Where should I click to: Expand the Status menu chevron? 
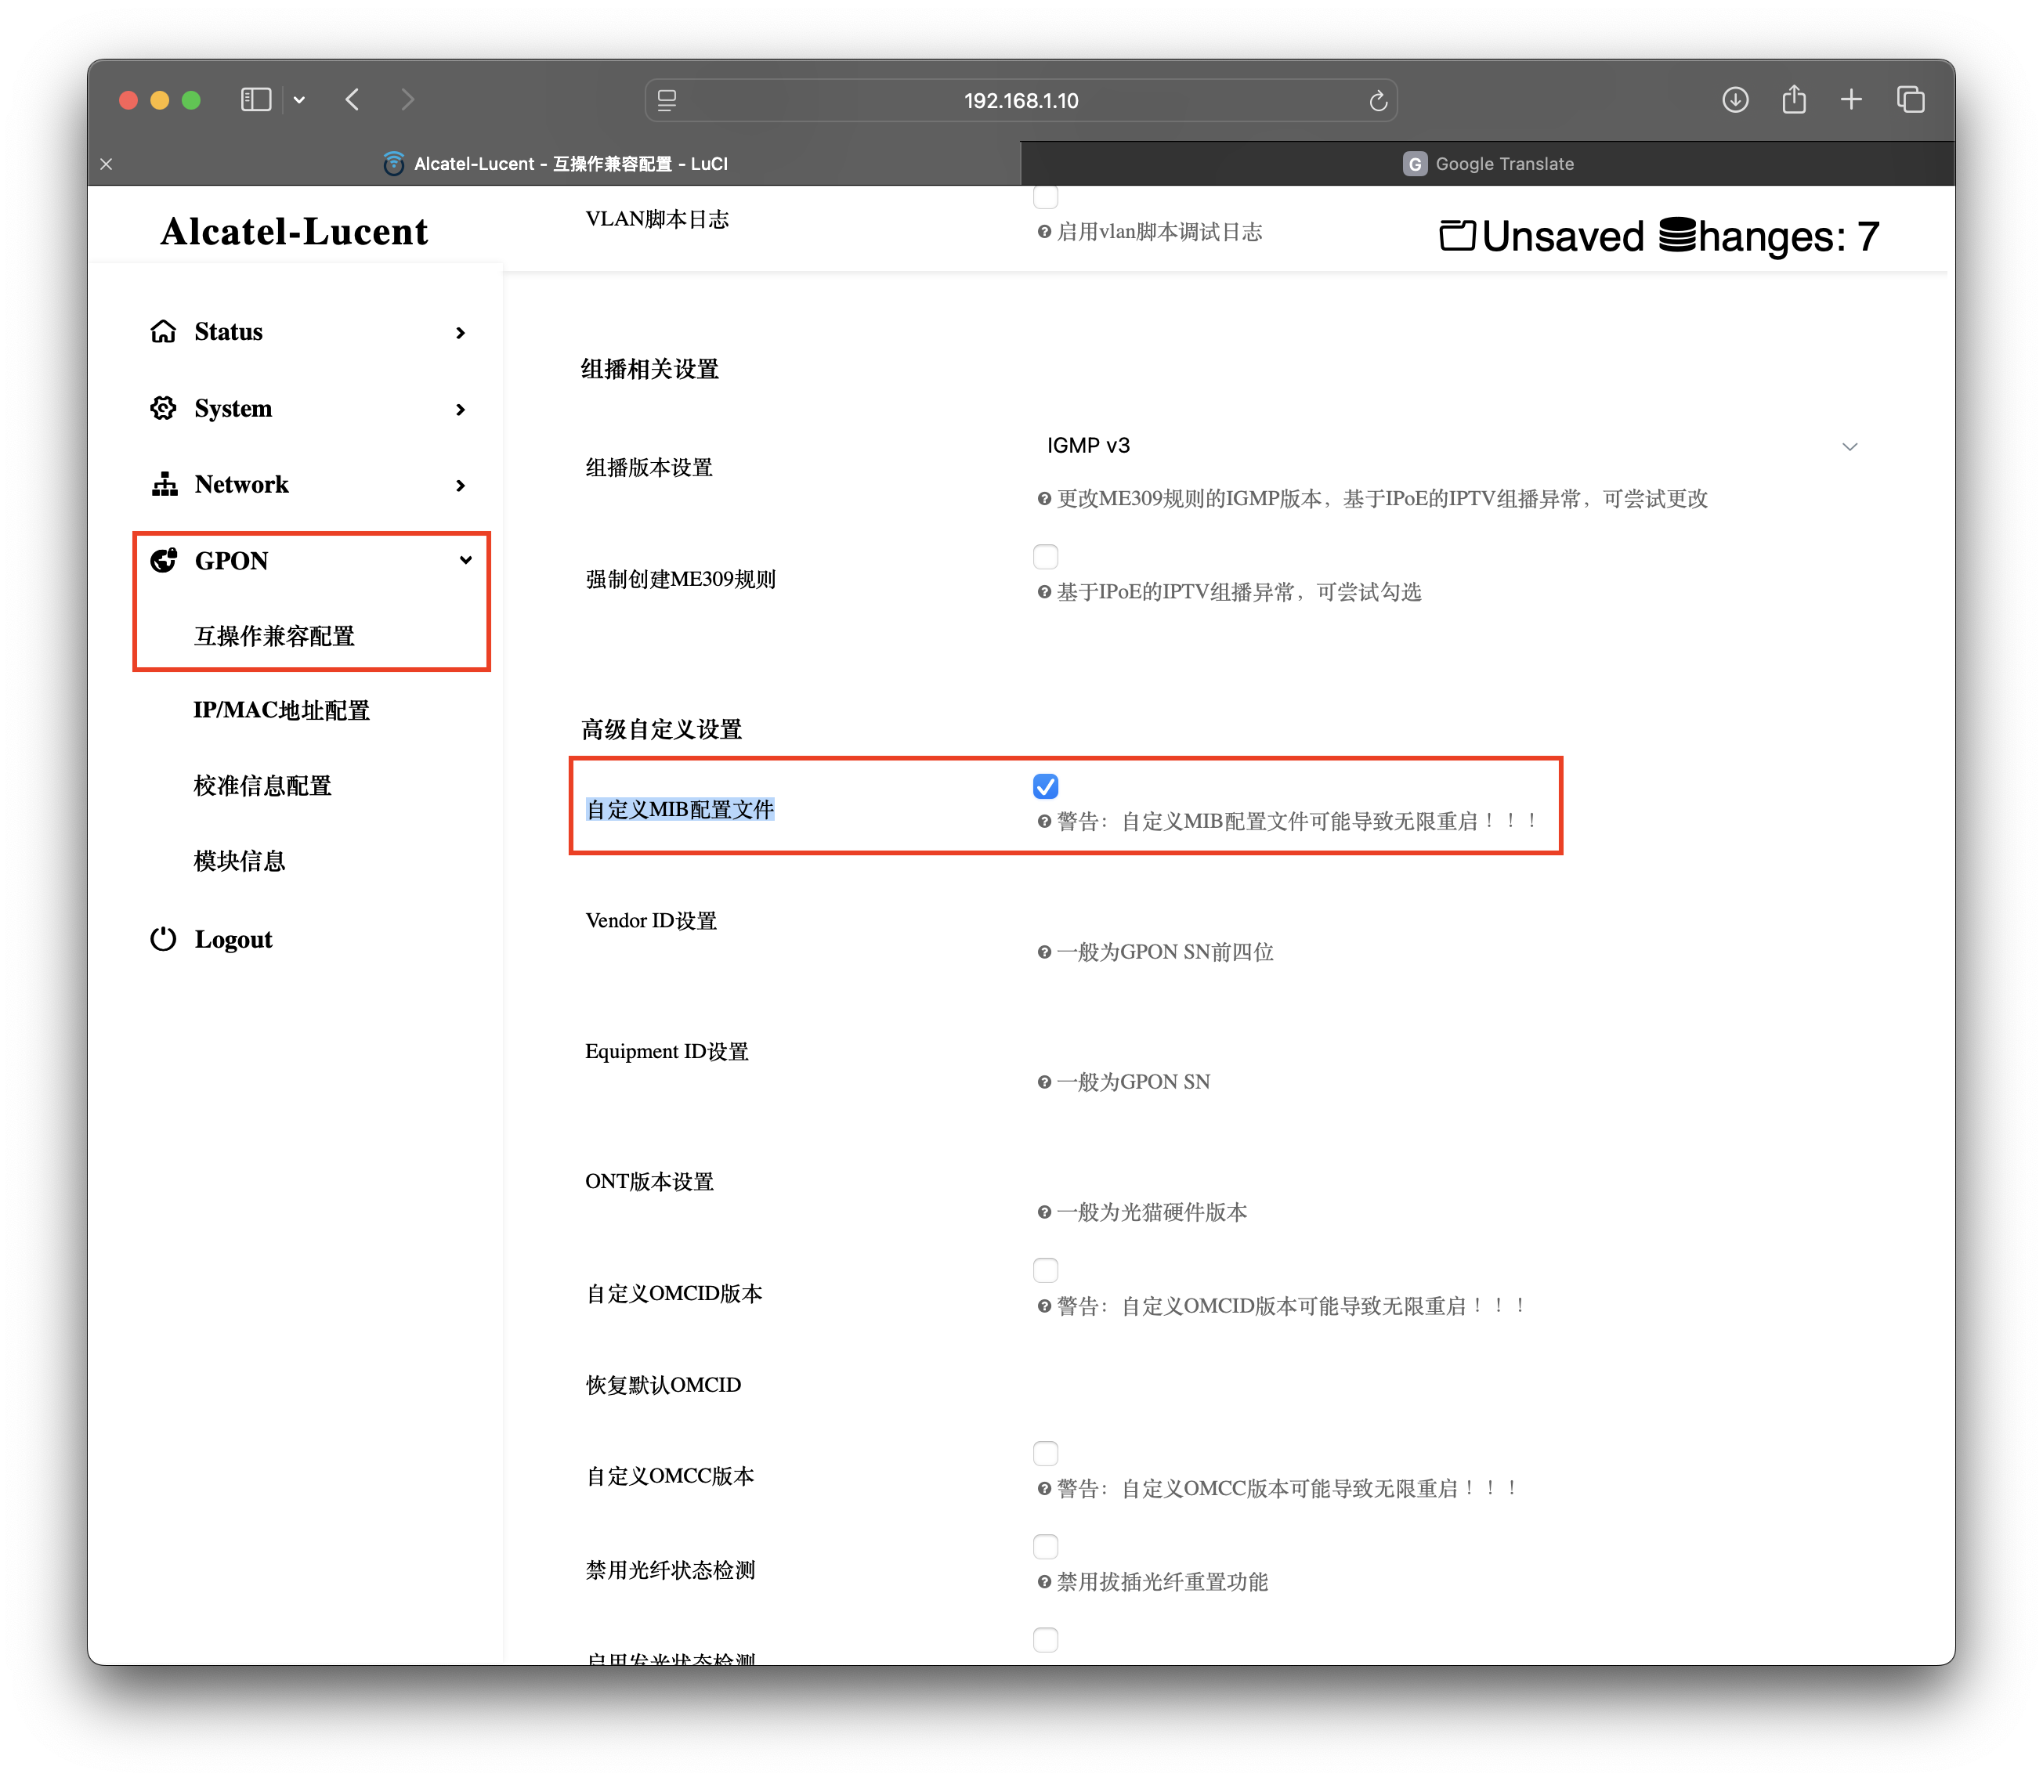[x=461, y=333]
